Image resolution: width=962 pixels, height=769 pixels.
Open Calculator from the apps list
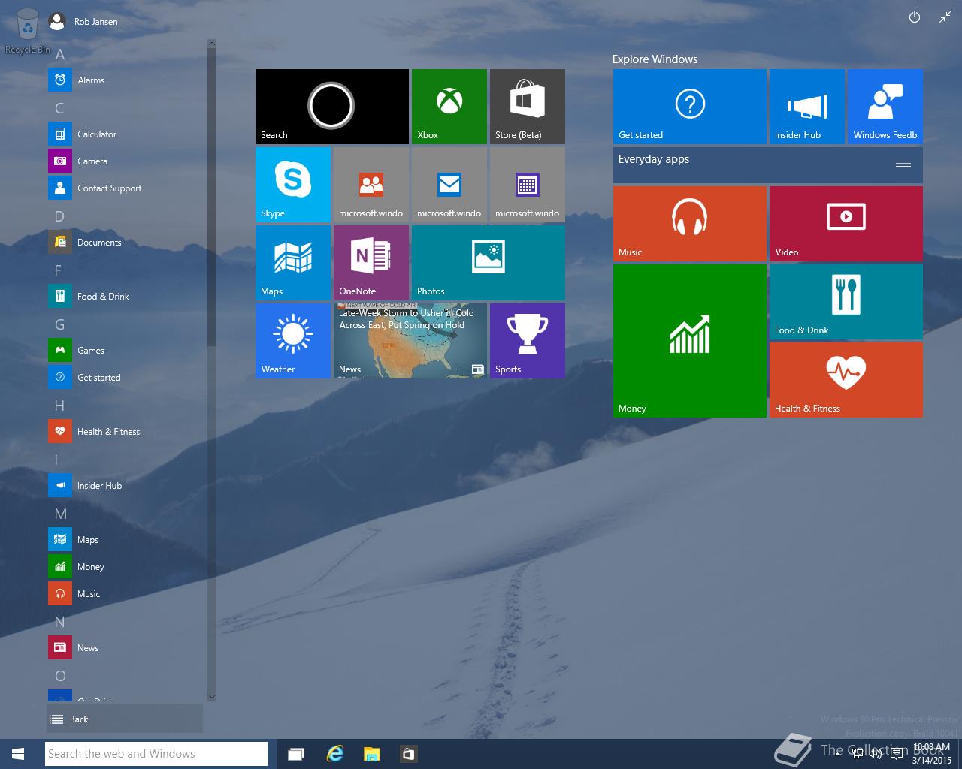[x=126, y=134]
